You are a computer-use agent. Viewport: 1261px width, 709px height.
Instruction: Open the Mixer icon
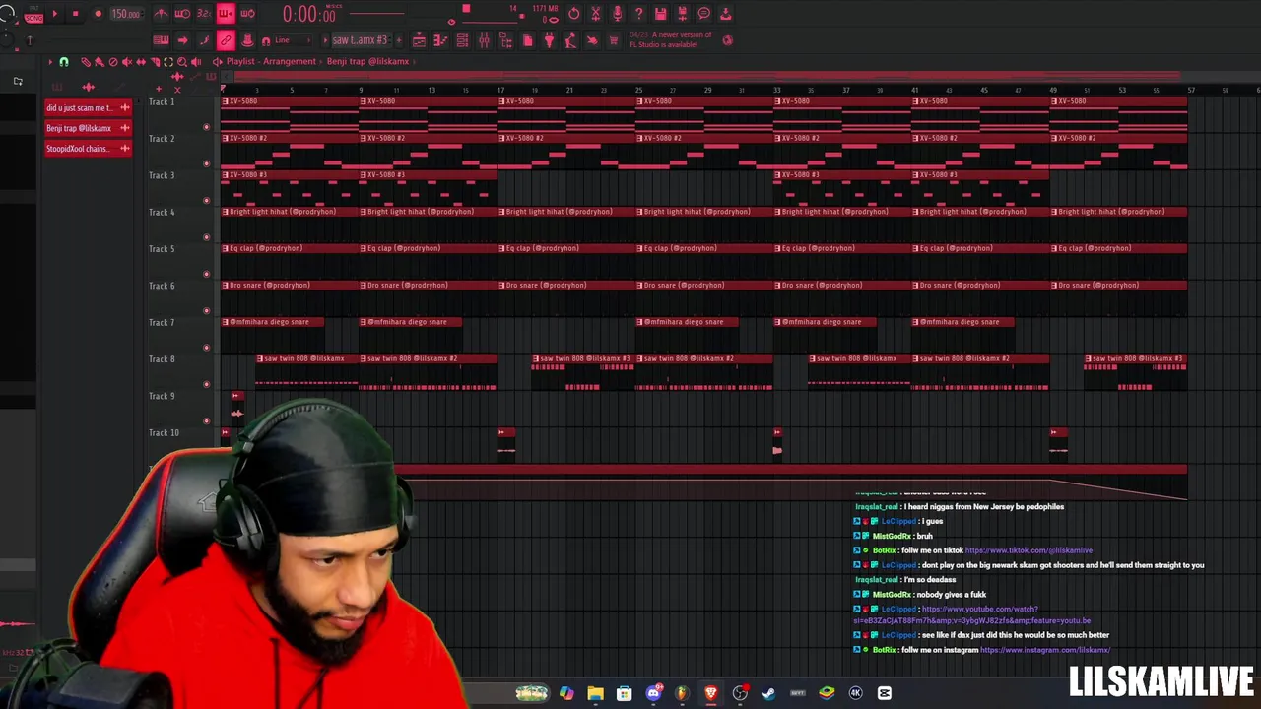click(484, 40)
